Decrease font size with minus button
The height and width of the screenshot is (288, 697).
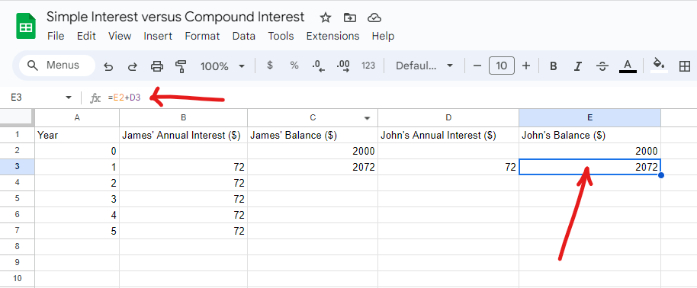click(x=477, y=66)
